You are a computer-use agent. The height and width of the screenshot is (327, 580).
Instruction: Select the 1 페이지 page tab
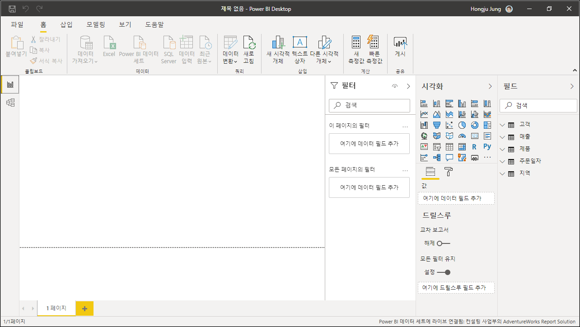click(56, 308)
